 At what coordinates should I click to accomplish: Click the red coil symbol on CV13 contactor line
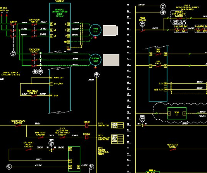click(x=86, y=125)
